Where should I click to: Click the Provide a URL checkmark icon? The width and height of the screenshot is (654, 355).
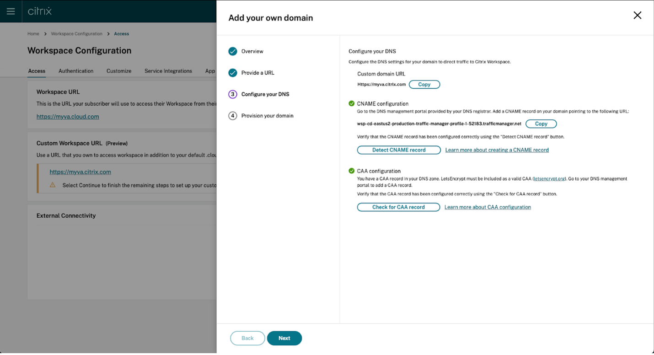coord(233,73)
